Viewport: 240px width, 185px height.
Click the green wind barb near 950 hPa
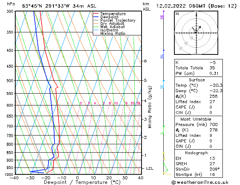coord(166,168)
